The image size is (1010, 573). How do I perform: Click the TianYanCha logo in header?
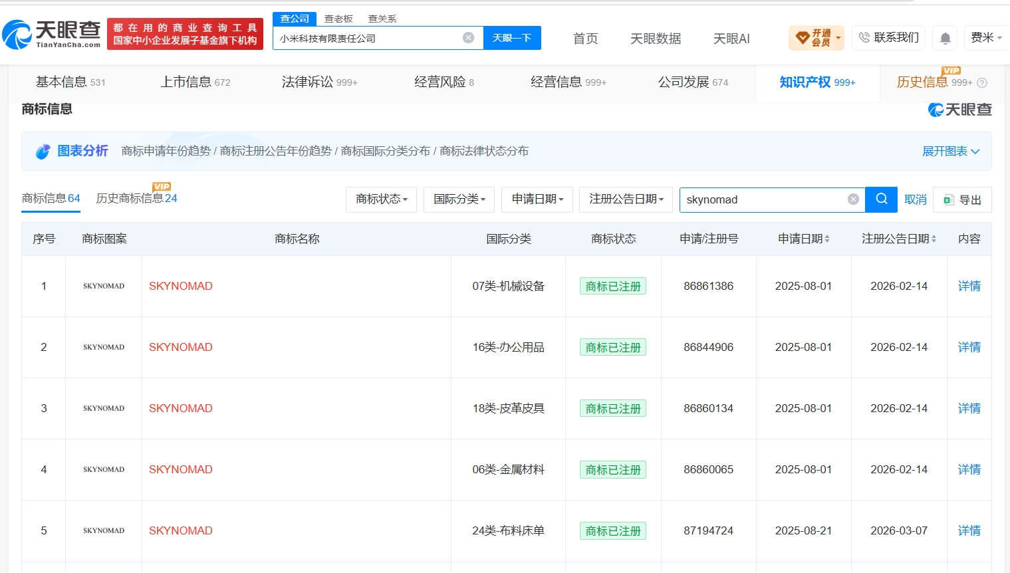51,34
